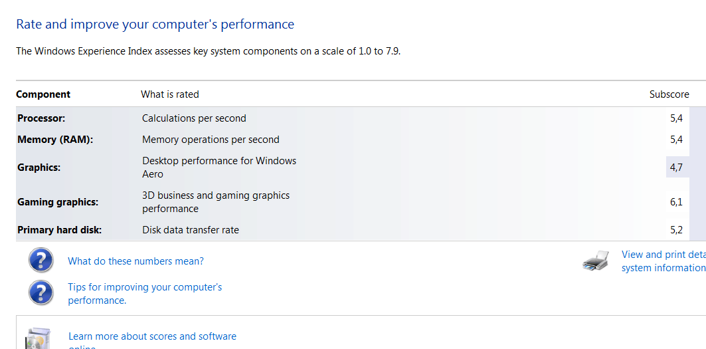
Task: Click the Component column header
Action: [43, 94]
